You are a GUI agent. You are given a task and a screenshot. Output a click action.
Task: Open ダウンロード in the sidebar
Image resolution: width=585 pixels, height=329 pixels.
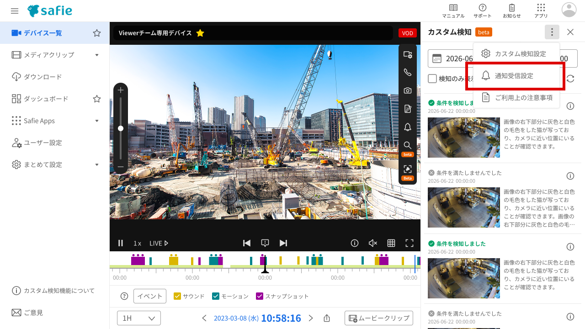pyautogui.click(x=55, y=77)
